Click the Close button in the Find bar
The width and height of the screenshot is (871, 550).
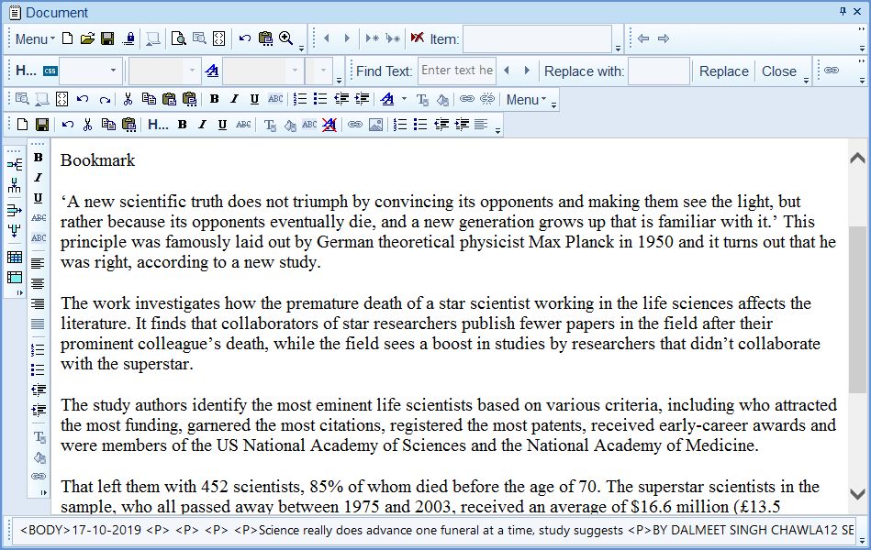coord(779,71)
